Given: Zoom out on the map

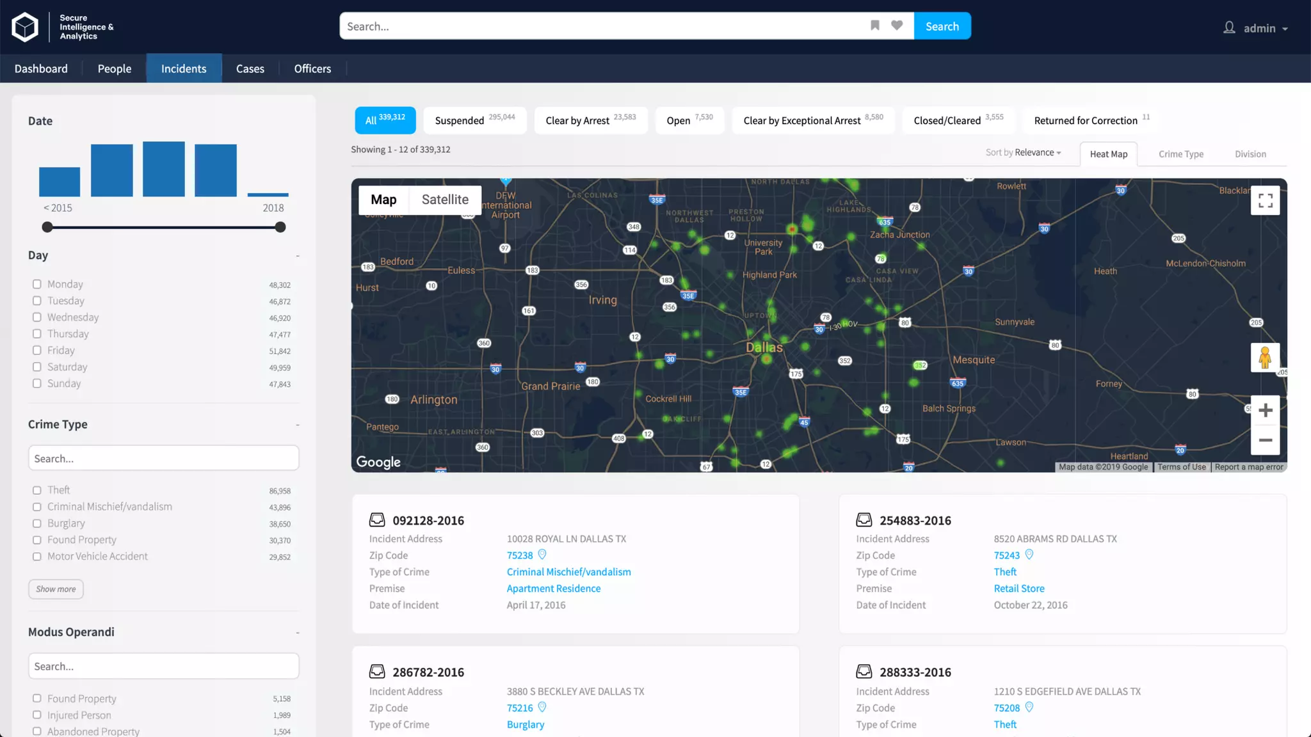Looking at the screenshot, I should point(1265,440).
